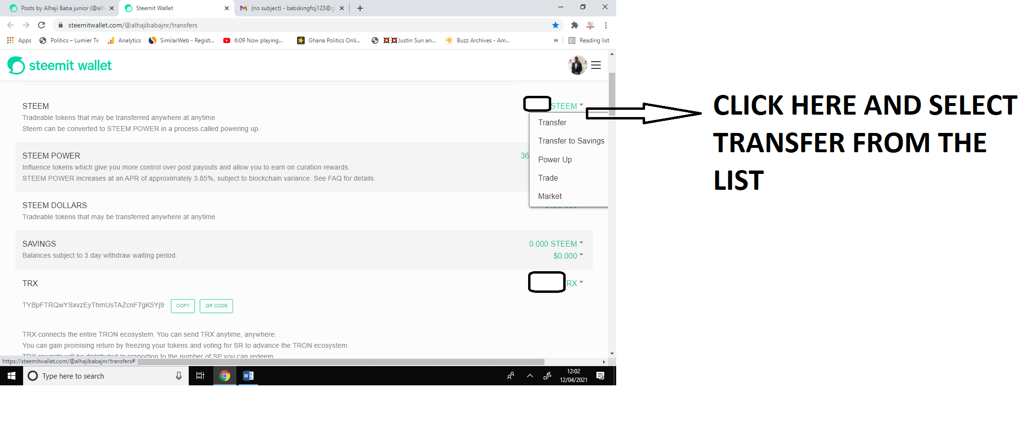Click the site lock icon in address bar
Screen dimensions: 1035x421
point(61,25)
